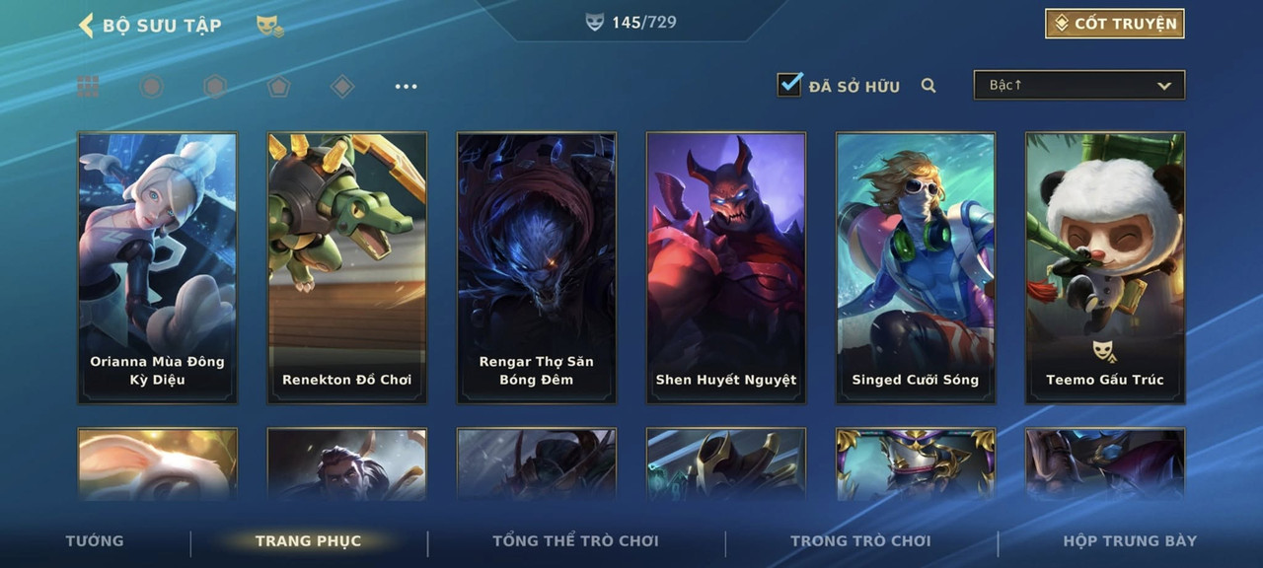Open more filters via three dots
Viewport: 1263px width, 568px height.
point(406,87)
